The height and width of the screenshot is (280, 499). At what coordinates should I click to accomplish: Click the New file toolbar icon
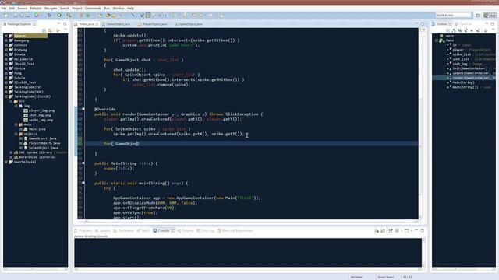point(6,16)
